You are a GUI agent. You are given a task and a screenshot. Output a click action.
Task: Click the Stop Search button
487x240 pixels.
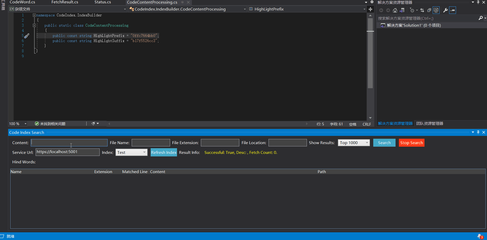point(411,143)
